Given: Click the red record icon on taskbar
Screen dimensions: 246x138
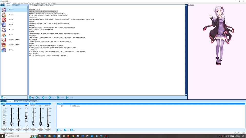Looking at the screenshot, I should click(106, 136).
